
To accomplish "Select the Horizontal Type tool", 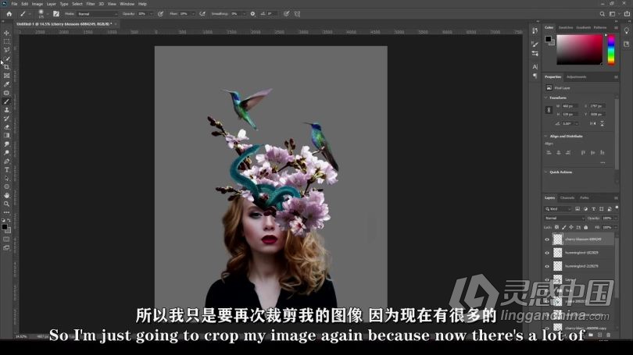I will pyautogui.click(x=7, y=169).
